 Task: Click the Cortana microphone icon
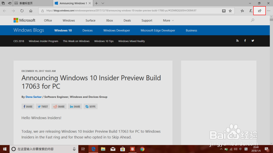pyautogui.click(x=74, y=149)
